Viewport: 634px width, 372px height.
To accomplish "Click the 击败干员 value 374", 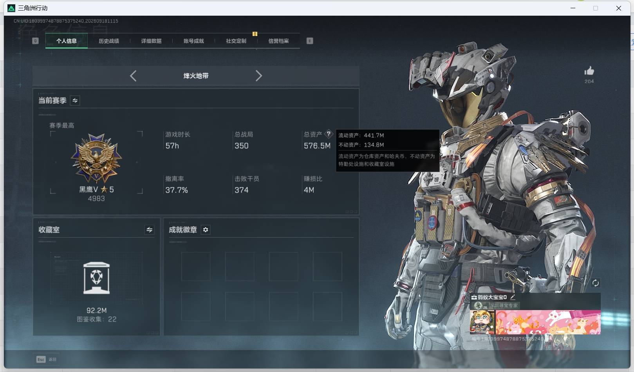I will [x=242, y=190].
